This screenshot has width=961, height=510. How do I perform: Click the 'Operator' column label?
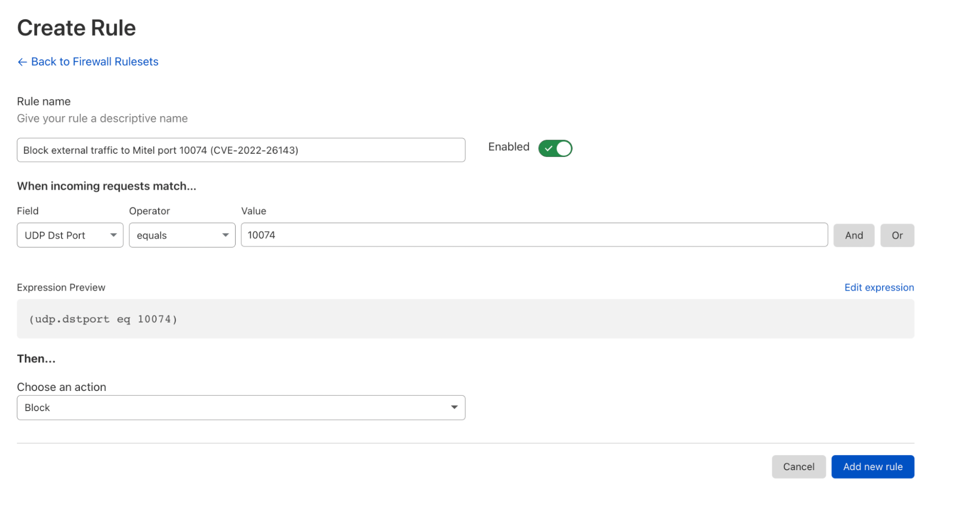[150, 211]
